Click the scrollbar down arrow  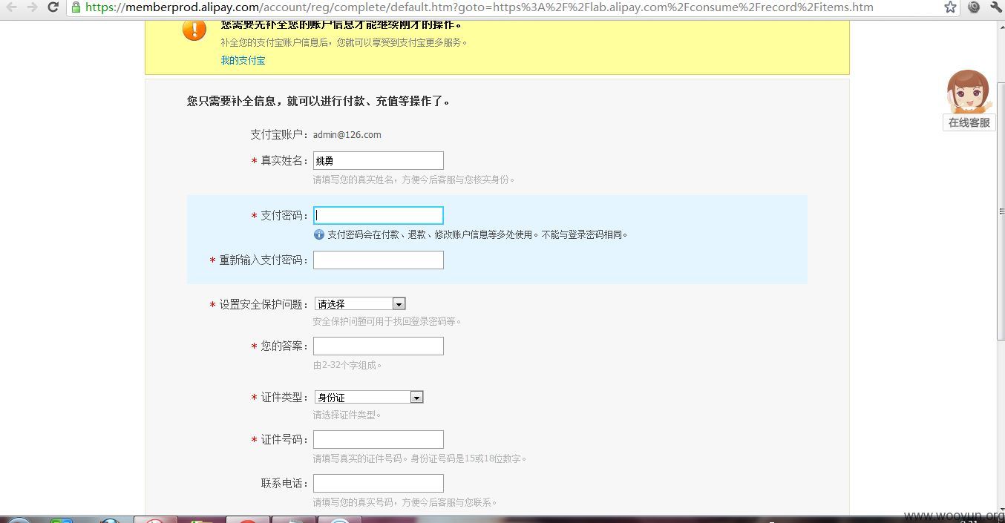pos(1001,508)
